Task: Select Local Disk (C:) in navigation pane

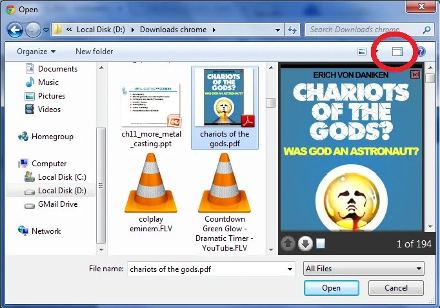Action: click(x=55, y=177)
